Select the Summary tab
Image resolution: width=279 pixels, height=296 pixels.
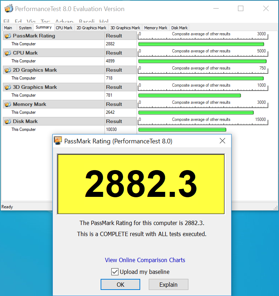pos(44,27)
